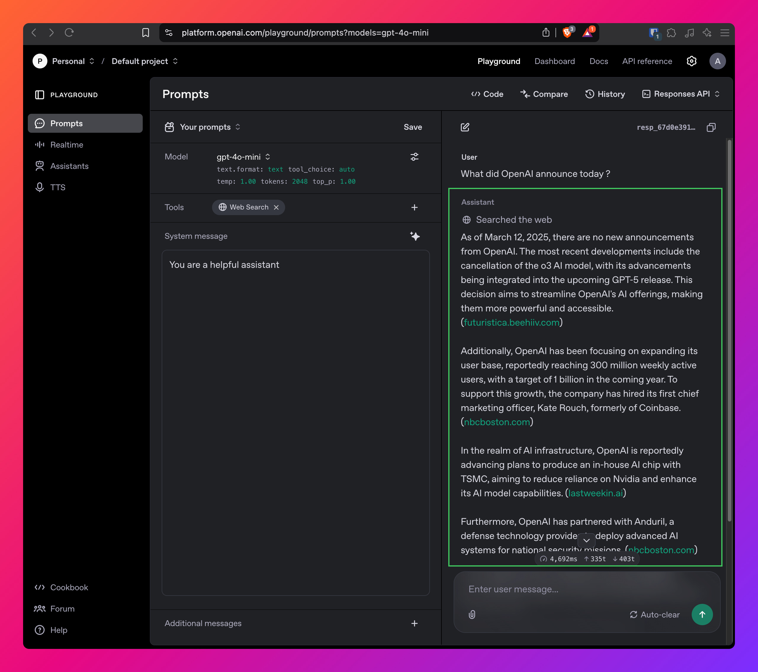Toggle the Auto-clear option
This screenshot has height=672, width=758.
tap(655, 615)
